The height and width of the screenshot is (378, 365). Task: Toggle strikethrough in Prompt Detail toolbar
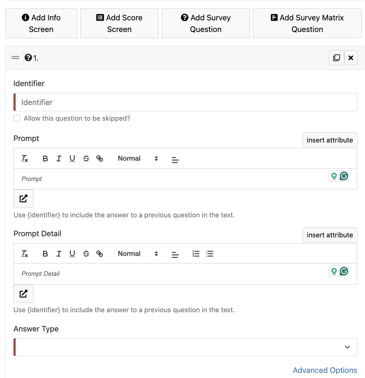point(86,254)
